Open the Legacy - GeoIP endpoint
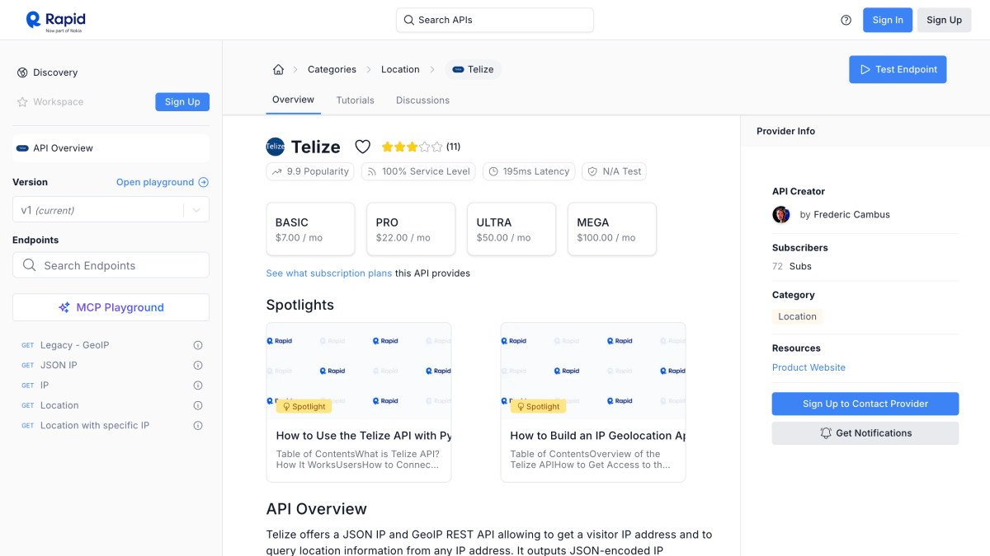990x556 pixels. point(75,345)
